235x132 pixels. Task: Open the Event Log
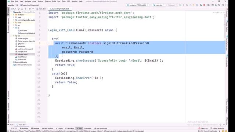(203, 128)
